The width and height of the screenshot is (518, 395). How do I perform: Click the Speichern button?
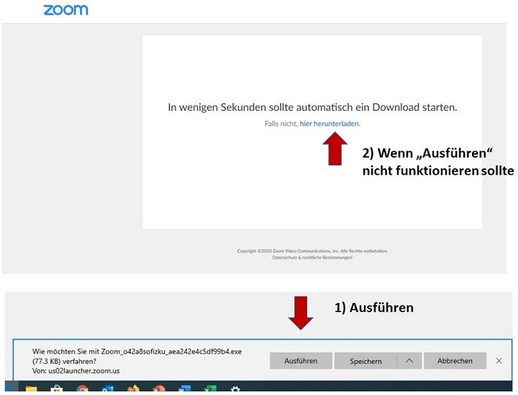click(365, 361)
